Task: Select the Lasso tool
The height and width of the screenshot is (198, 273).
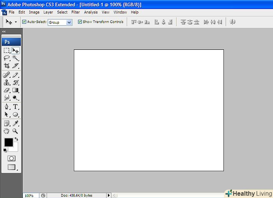Action: [7, 58]
